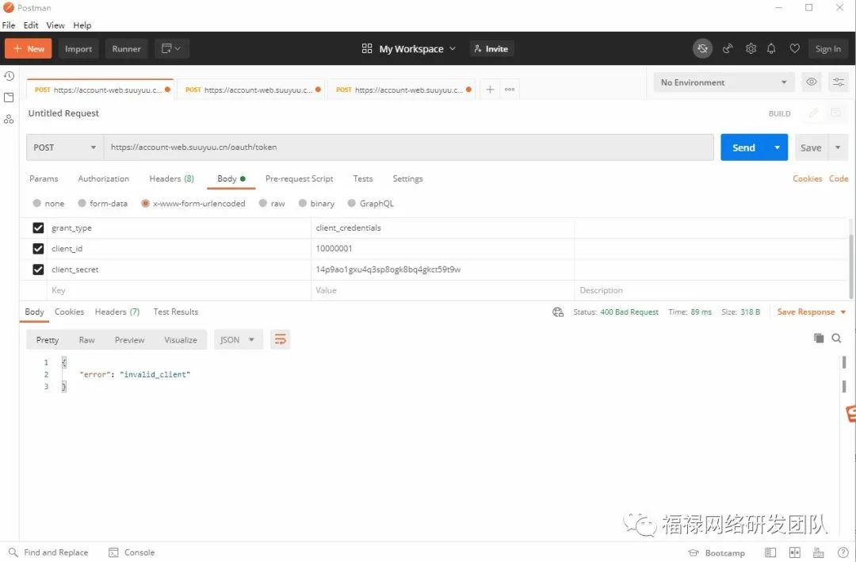856x562 pixels.
Task: Open the keyboard shortcuts icon
Action: [x=818, y=552]
